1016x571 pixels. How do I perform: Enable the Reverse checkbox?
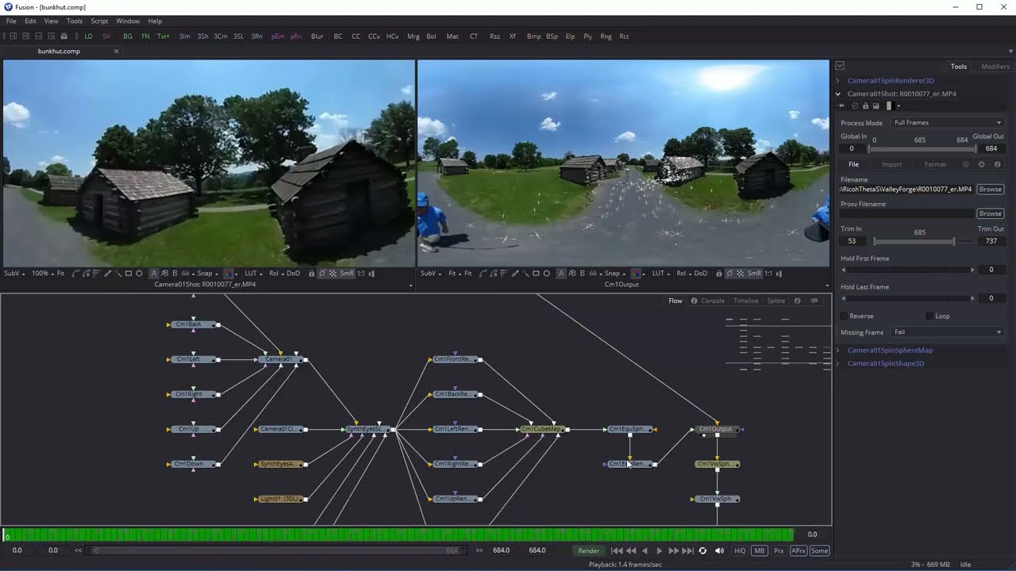click(x=845, y=316)
